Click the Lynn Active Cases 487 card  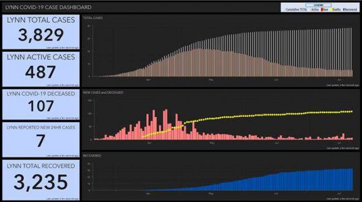[41, 69]
